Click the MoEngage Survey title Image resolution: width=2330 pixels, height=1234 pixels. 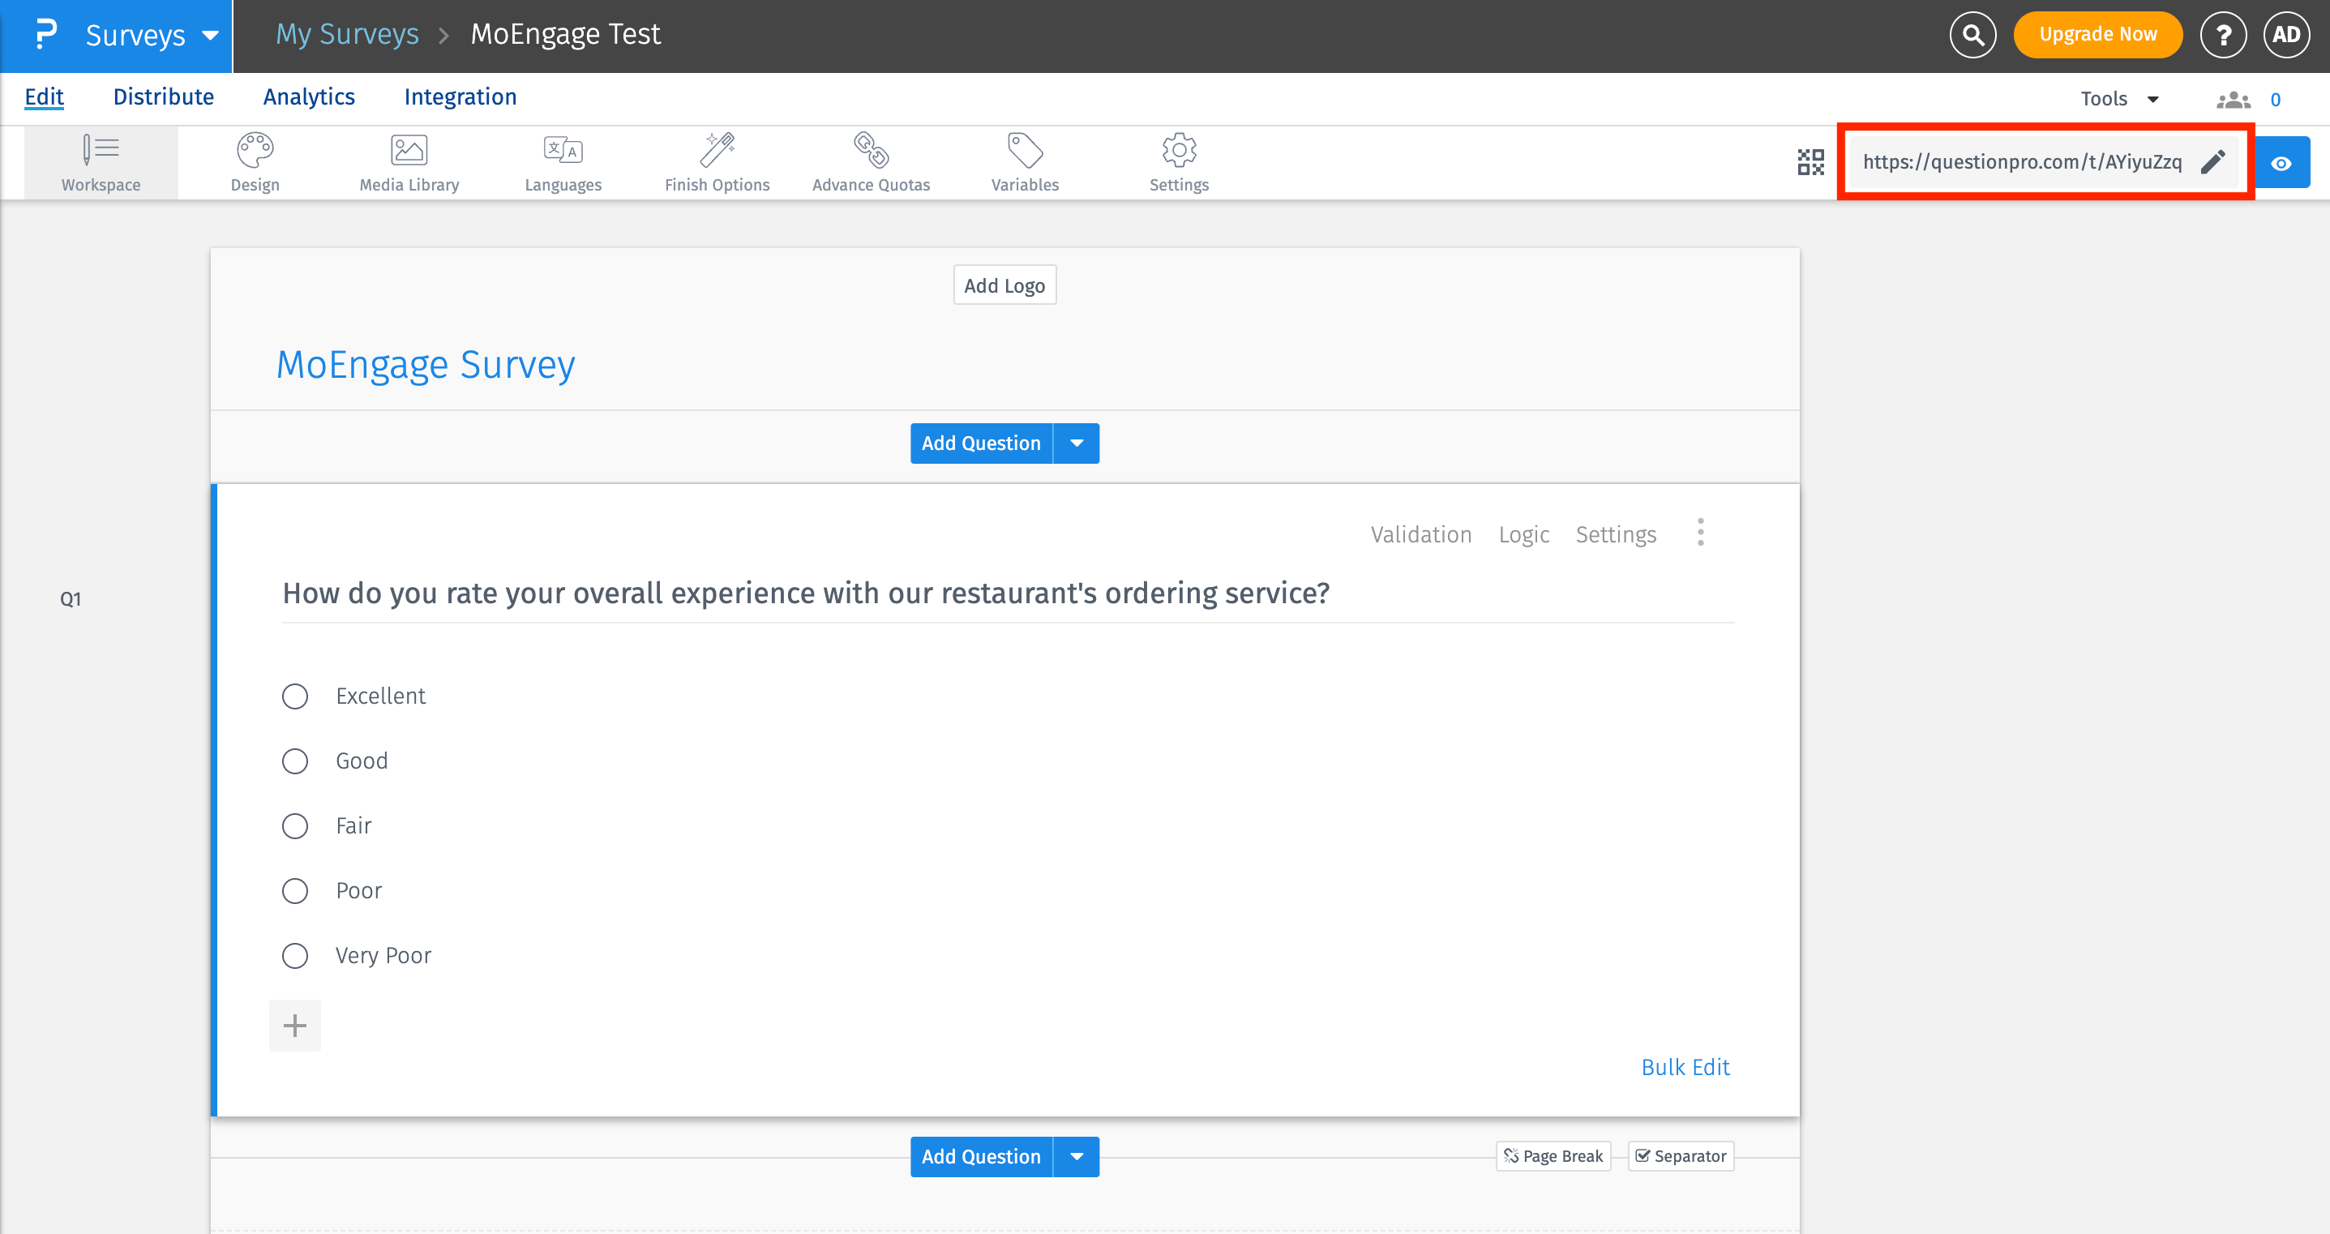(x=426, y=365)
